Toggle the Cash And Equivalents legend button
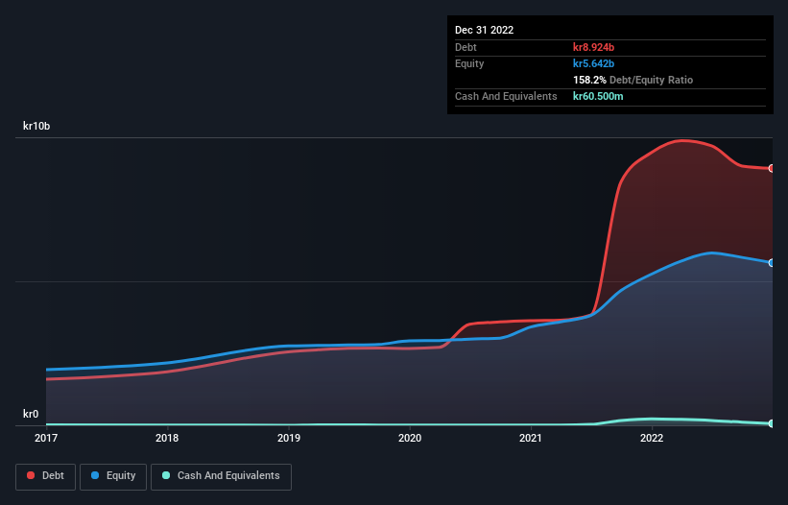 click(221, 476)
